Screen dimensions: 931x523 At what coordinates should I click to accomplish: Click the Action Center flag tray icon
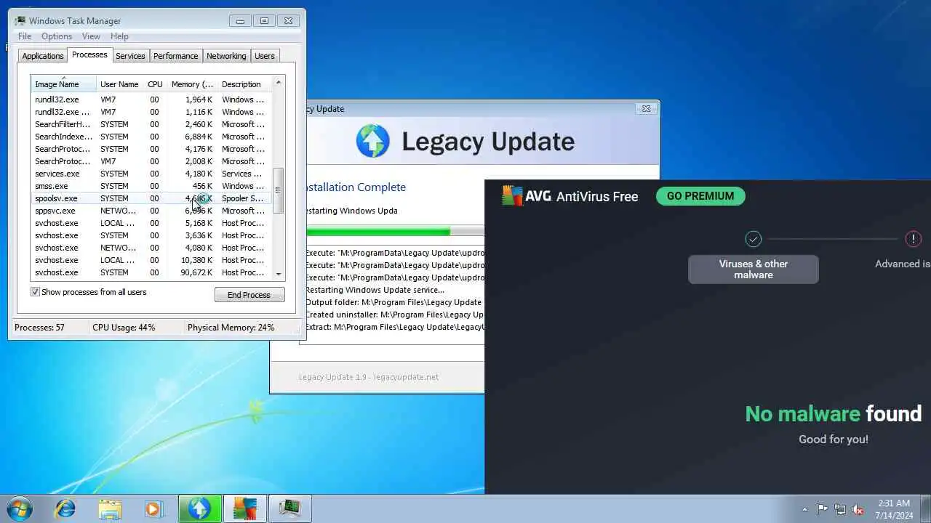point(822,509)
